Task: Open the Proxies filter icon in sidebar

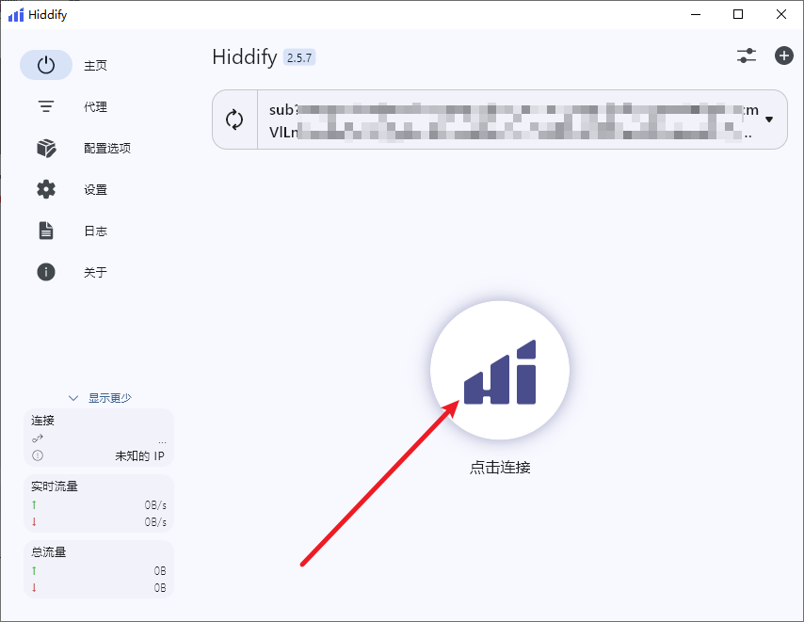Action: pos(46,106)
